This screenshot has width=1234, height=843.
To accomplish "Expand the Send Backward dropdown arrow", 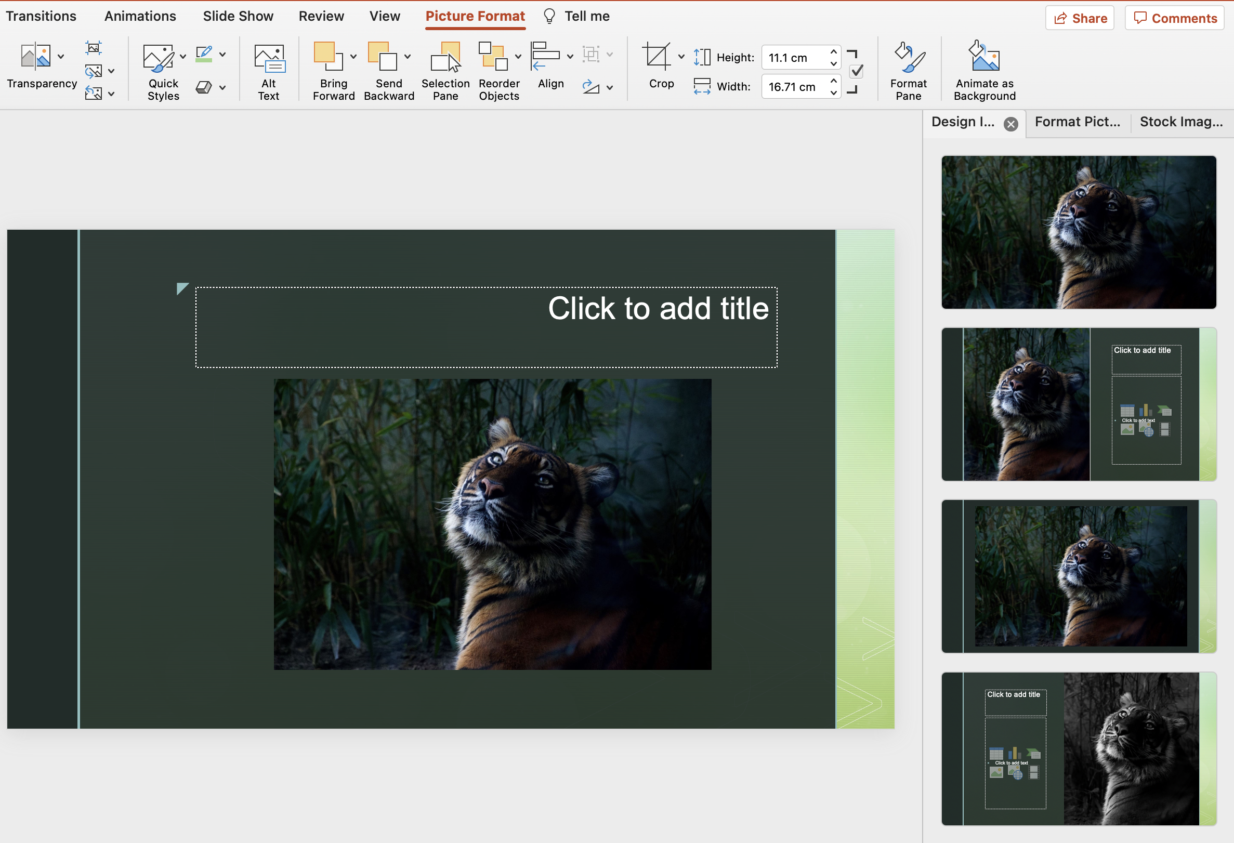I will point(408,56).
